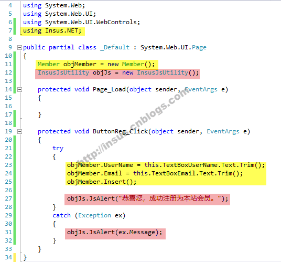281x262 pixels.
Task: Click the ButtonReg_Click method name
Action: (x=120, y=131)
